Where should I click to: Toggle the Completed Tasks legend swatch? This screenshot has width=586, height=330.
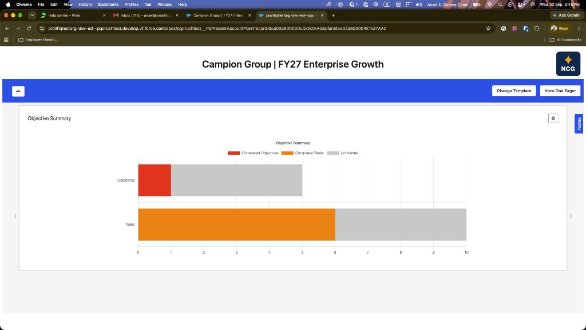click(287, 153)
